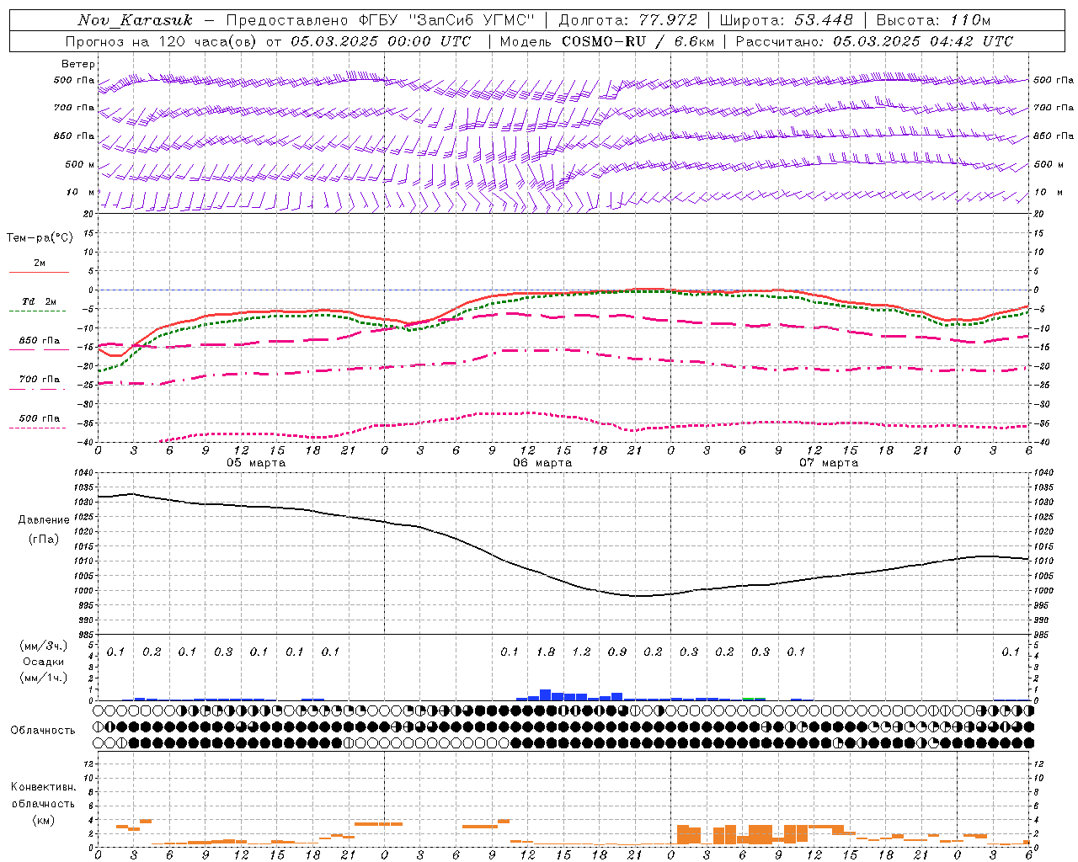Click the 'Облачность' cloud cover label
Viewport: 1078px width, 862px height.
pos(43,731)
